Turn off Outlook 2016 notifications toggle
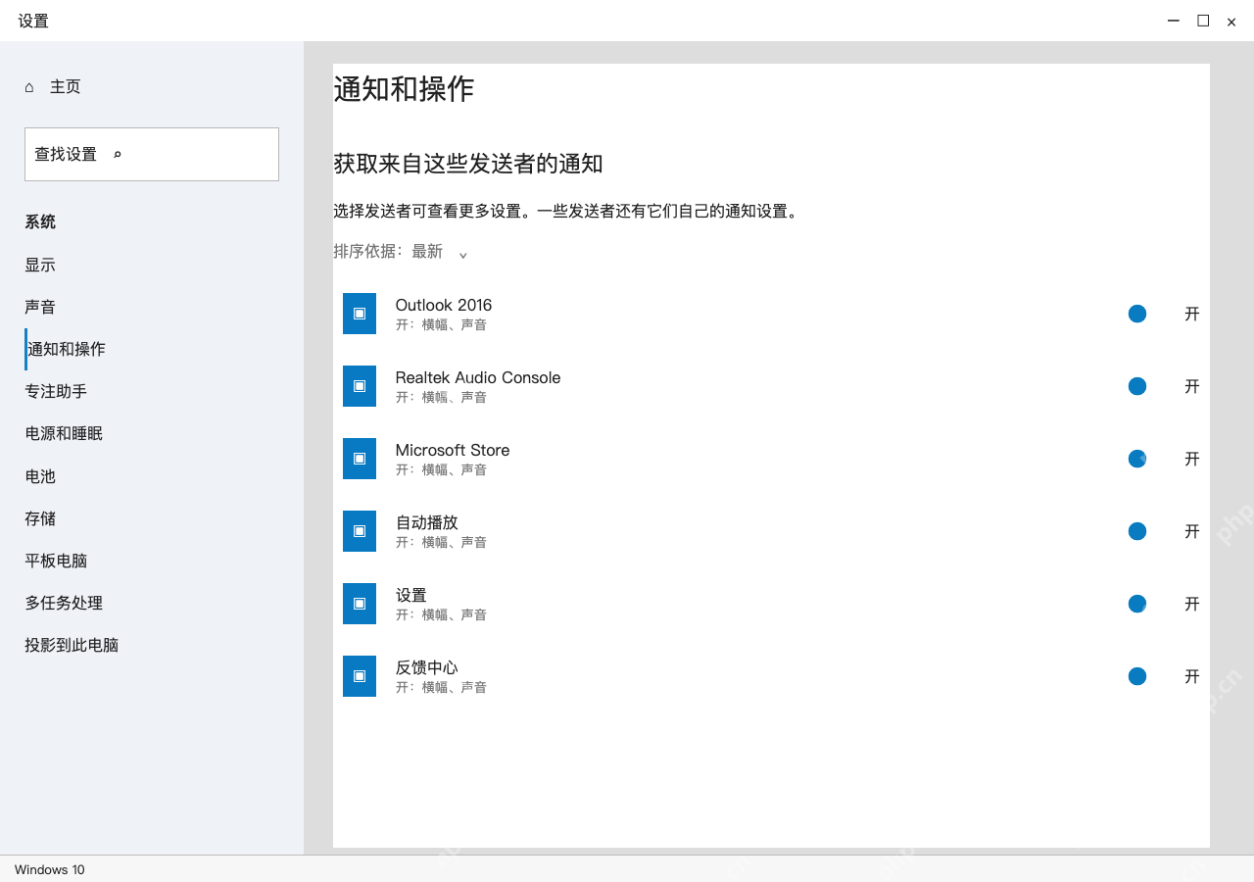Screen dimensions: 1254x882 click(1137, 314)
